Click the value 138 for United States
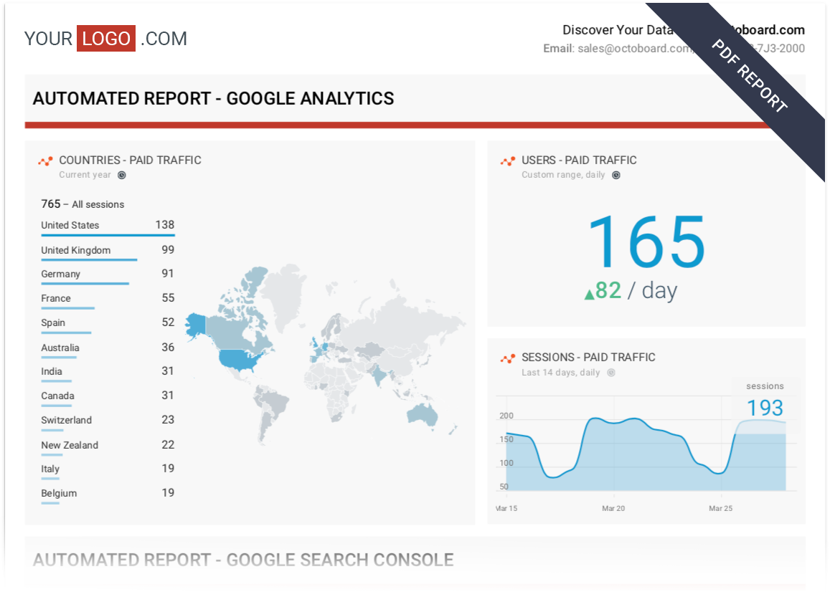This screenshot has height=602, width=830. click(164, 225)
